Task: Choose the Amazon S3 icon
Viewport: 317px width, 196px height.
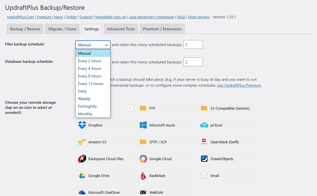Action: 82,142
